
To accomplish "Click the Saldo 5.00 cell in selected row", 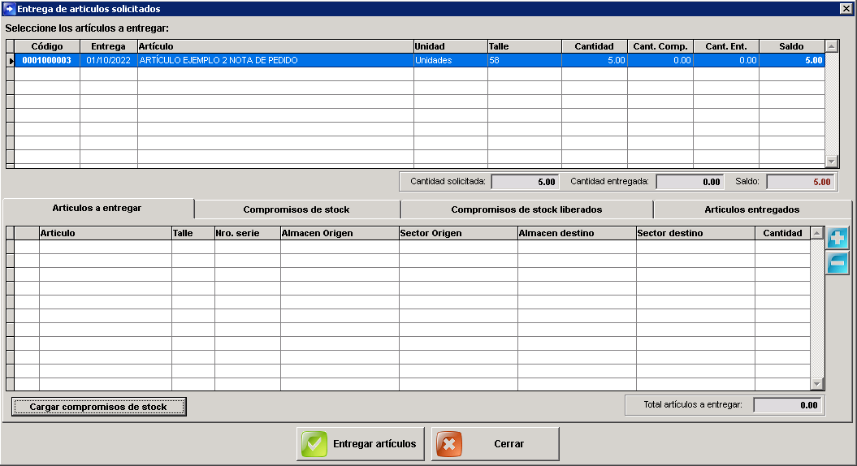I will pos(791,60).
